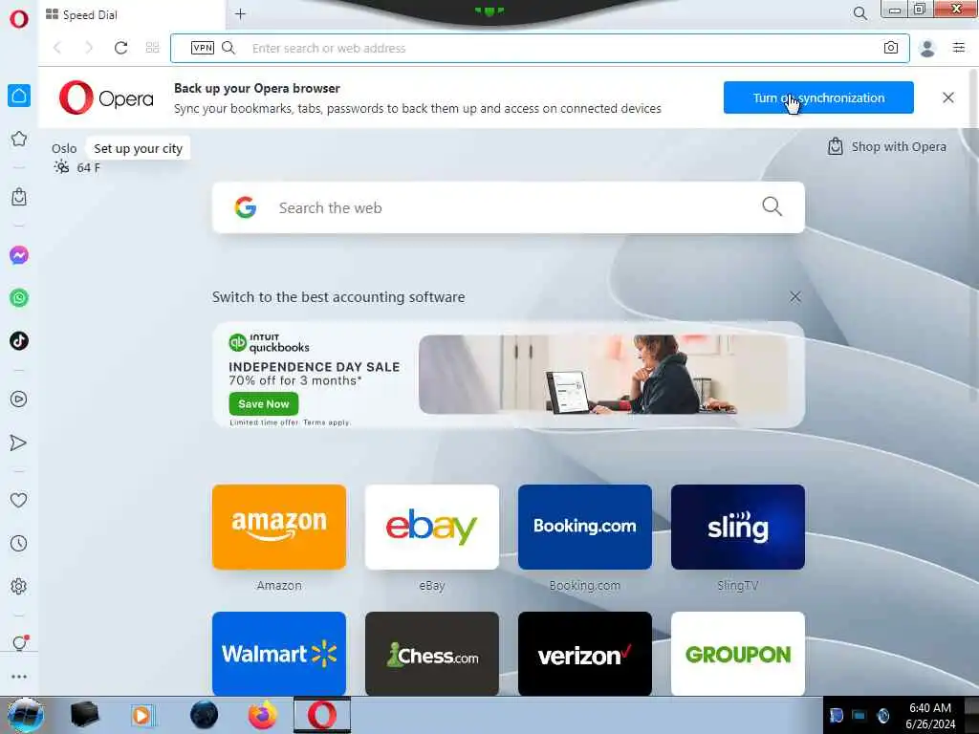
Task: Click the lightbulb tips icon in sidebar
Action: click(20, 643)
